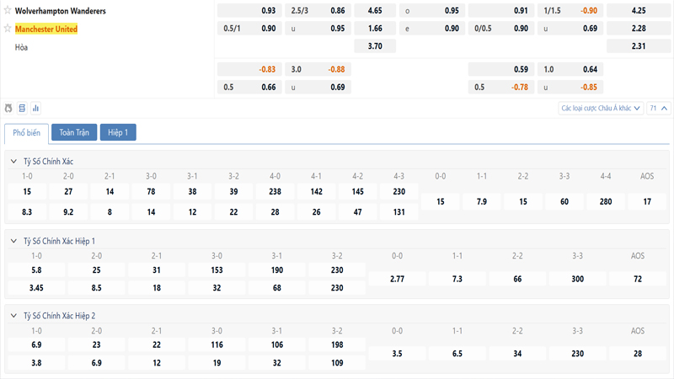Pick full-match 4-4 odds 280
The width and height of the screenshot is (674, 379).
606,202
